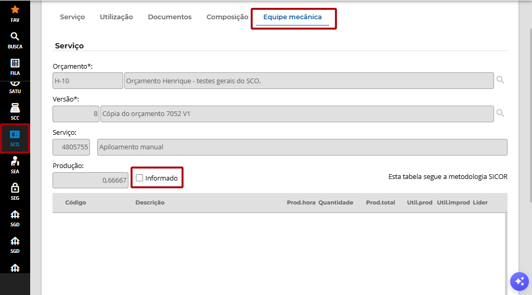Click 'Esta tabela segue a metodologia SICOR' text
The height and width of the screenshot is (295, 532).
448,176
